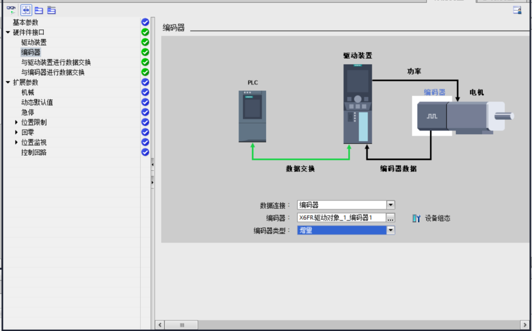This screenshot has height=331, width=532.
Task: Click the 驱动装置 drive unit image
Action: (358, 104)
